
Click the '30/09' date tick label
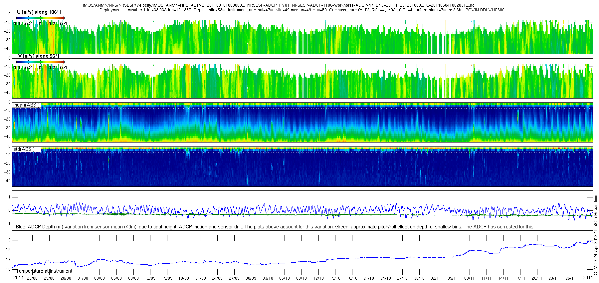251,278
